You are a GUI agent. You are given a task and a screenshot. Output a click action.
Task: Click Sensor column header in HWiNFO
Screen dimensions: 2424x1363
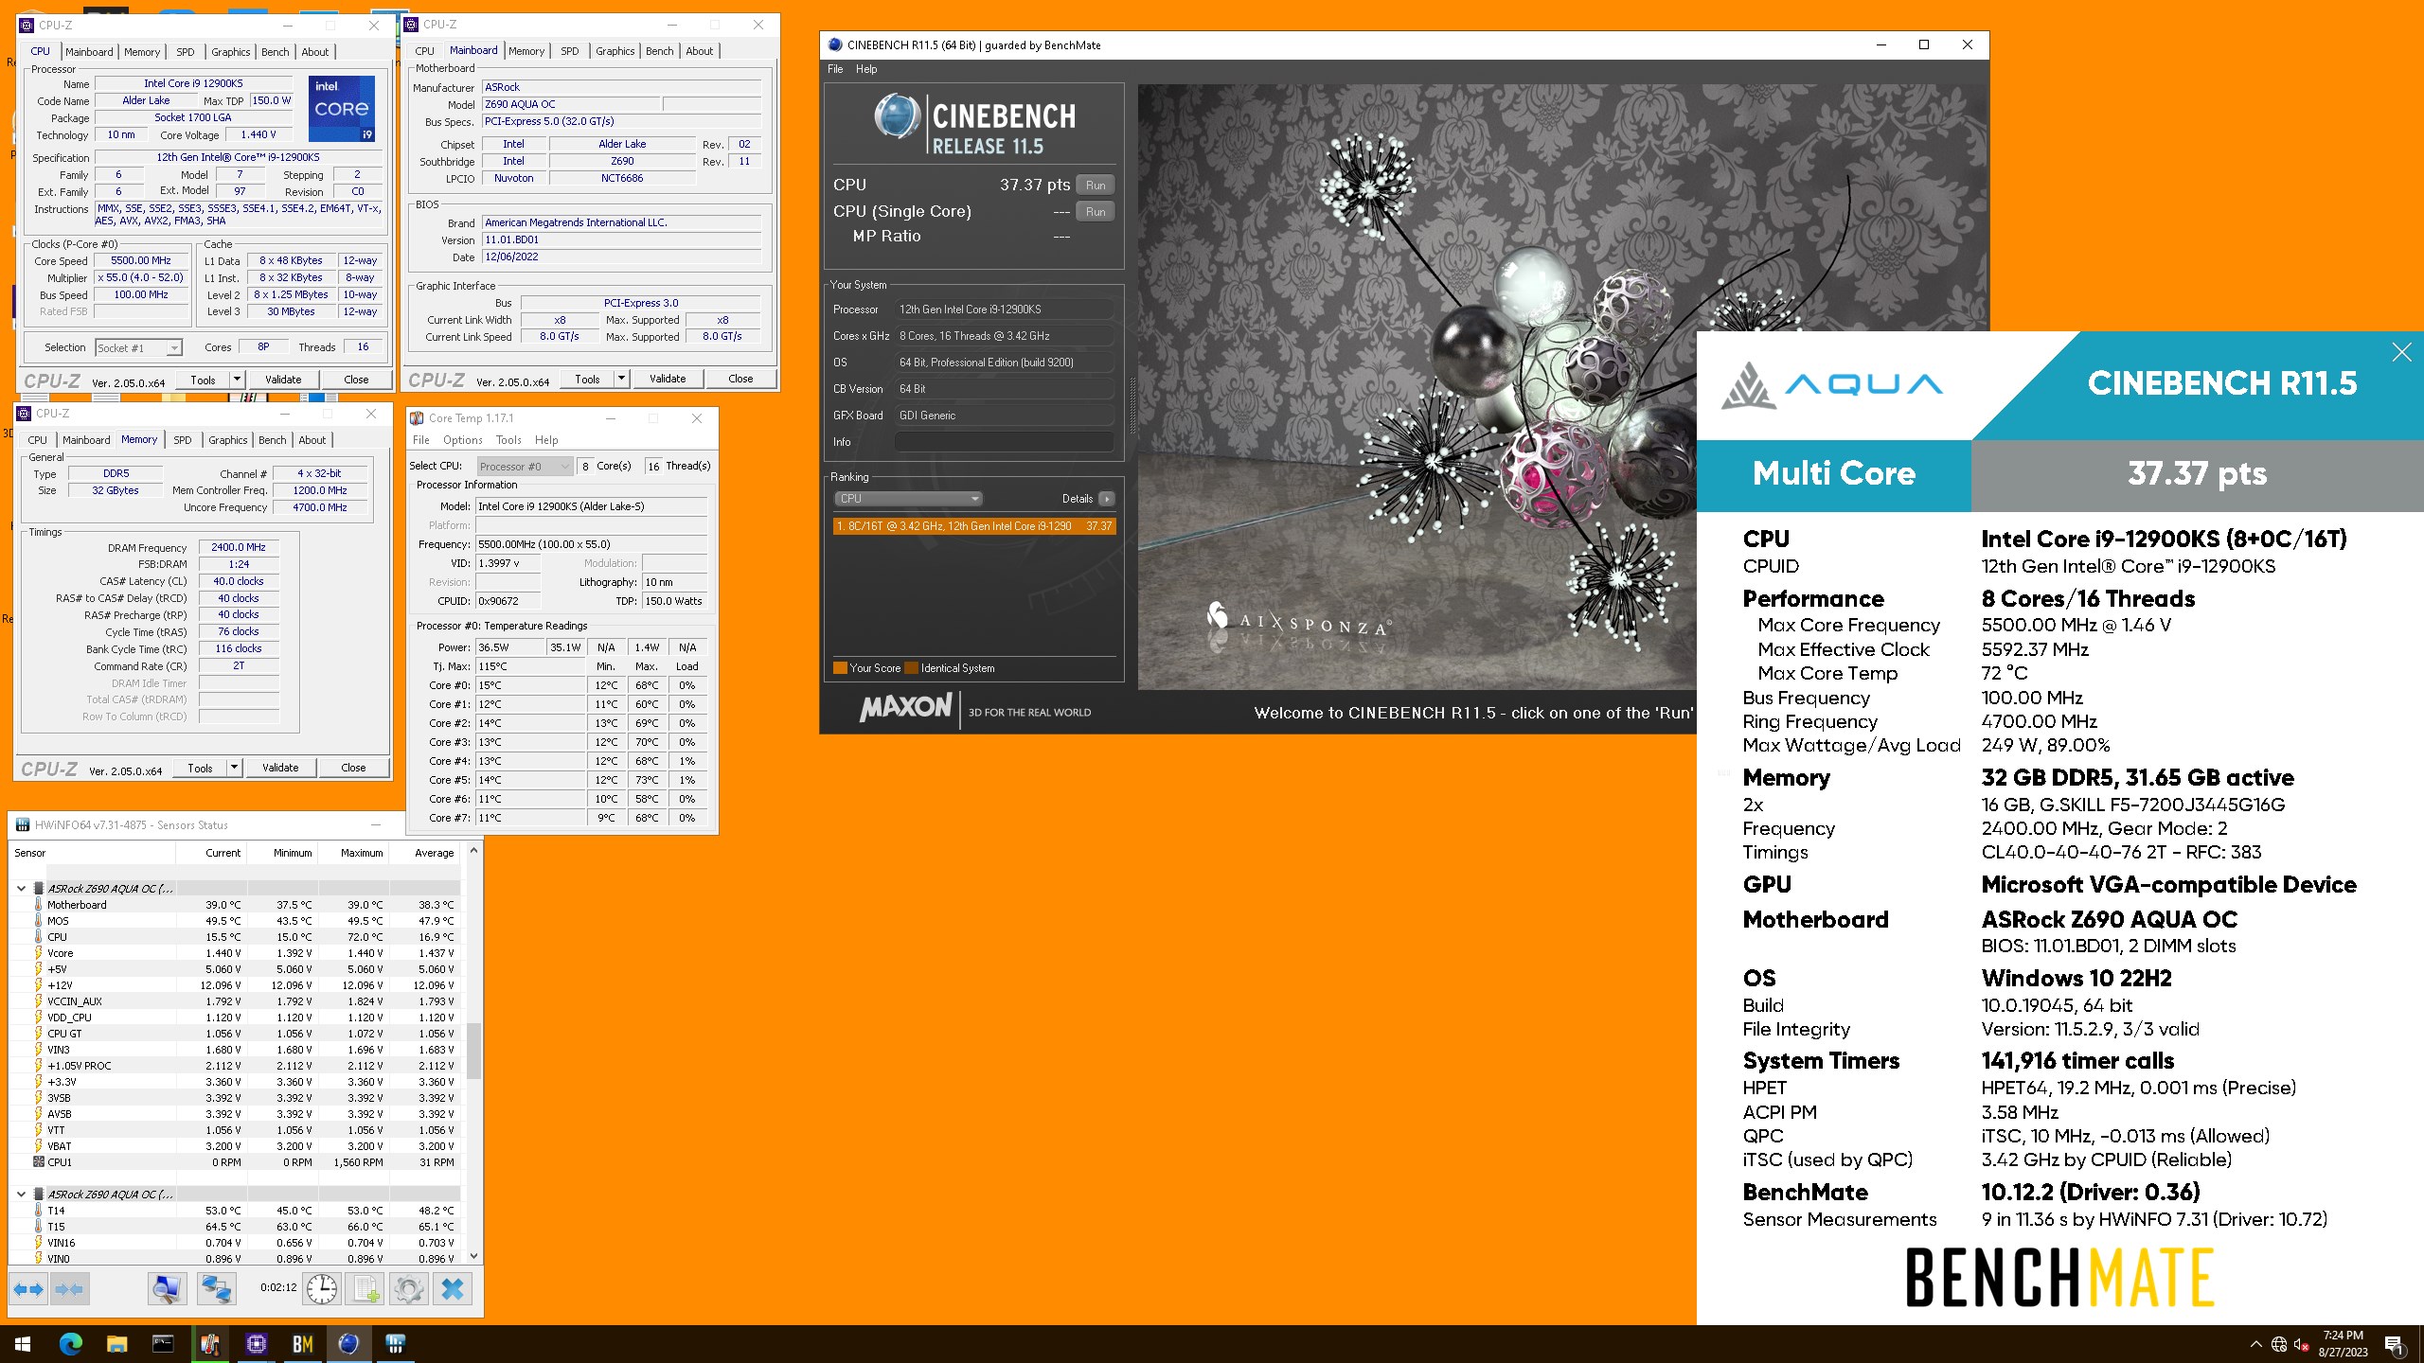(93, 853)
